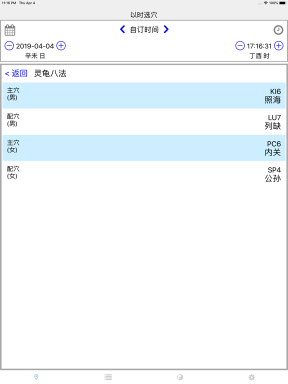Select the 配穴(男) LU7 列缺 row
Image resolution: width=288 pixels, height=384 pixels.
pos(144,121)
